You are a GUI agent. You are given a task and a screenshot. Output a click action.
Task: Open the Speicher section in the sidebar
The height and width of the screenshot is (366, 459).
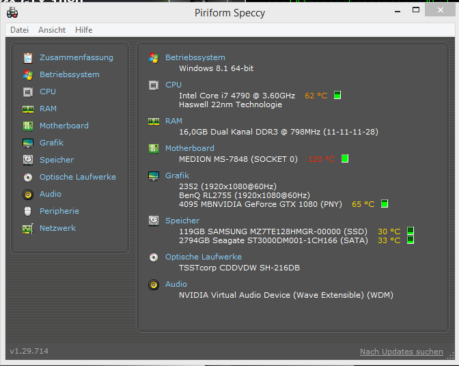click(x=57, y=160)
